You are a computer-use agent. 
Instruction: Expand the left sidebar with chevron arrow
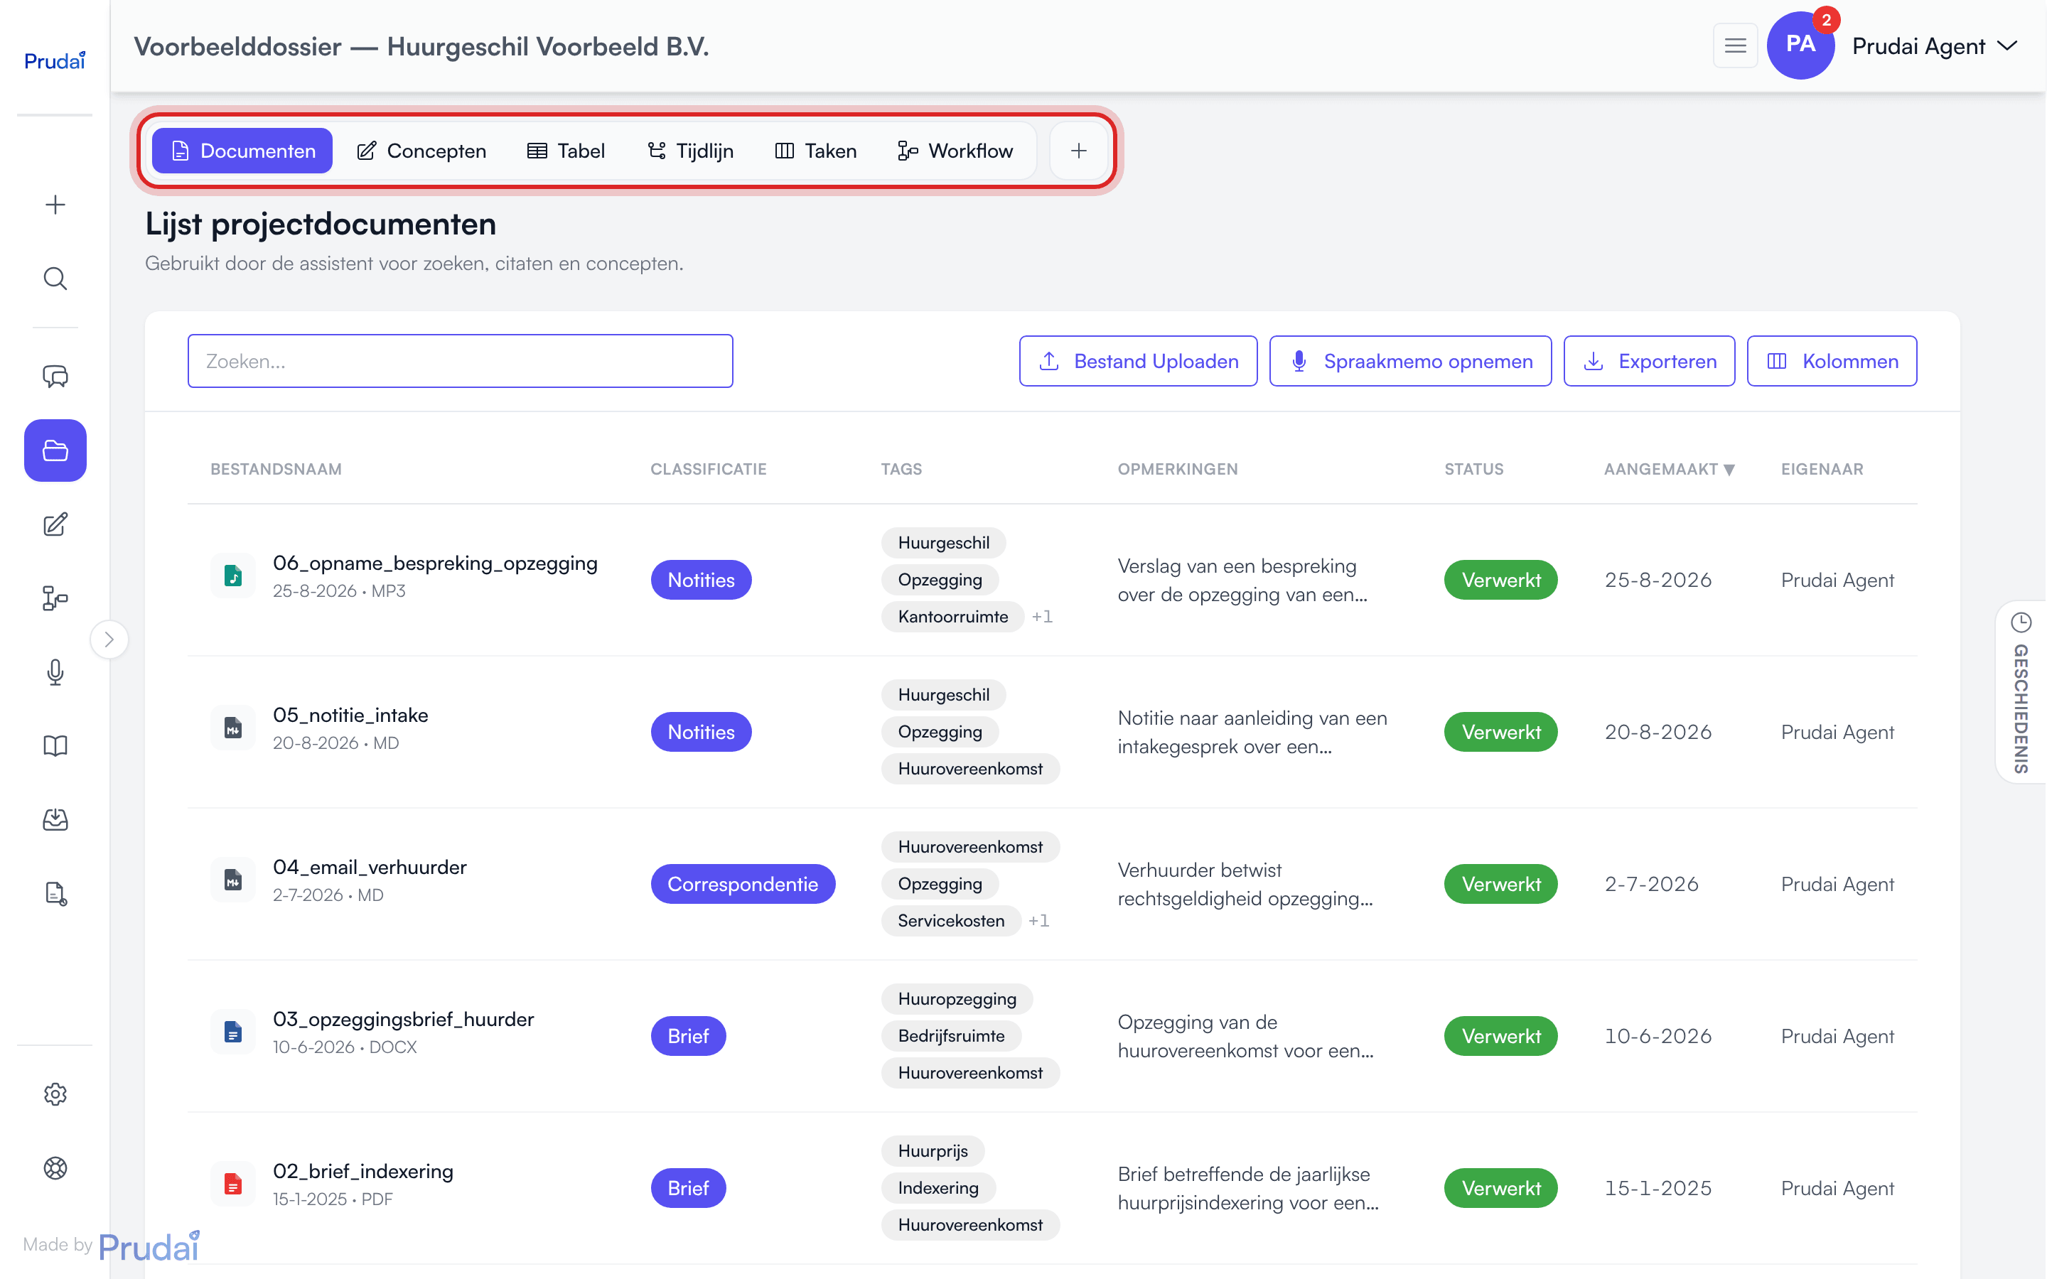tap(109, 639)
